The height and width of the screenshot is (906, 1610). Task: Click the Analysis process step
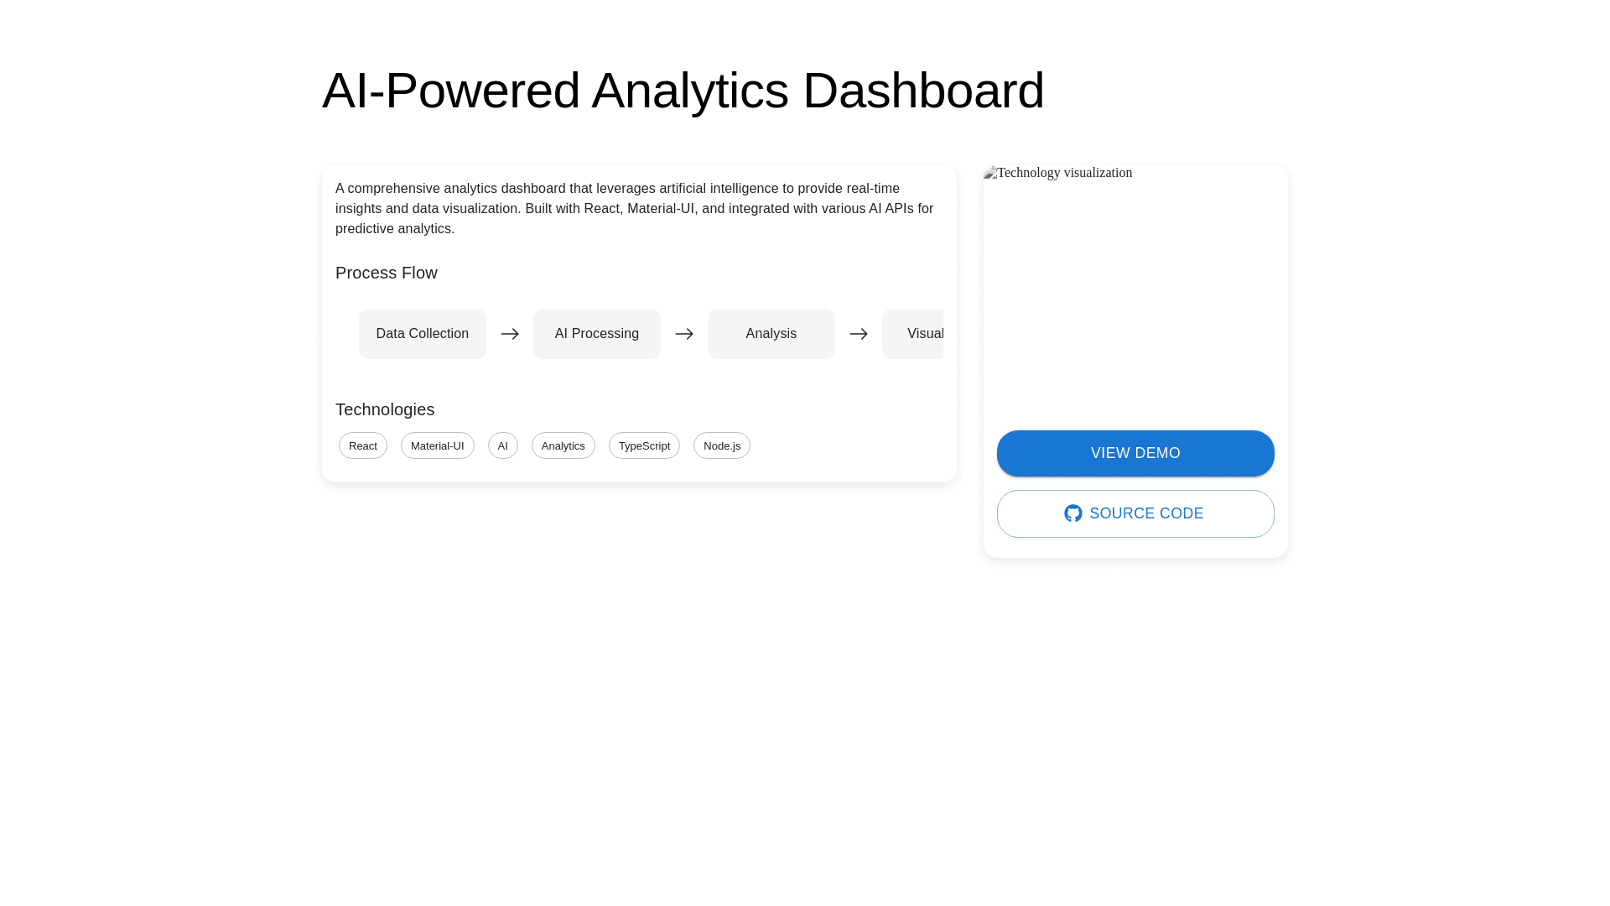pyautogui.click(x=771, y=334)
